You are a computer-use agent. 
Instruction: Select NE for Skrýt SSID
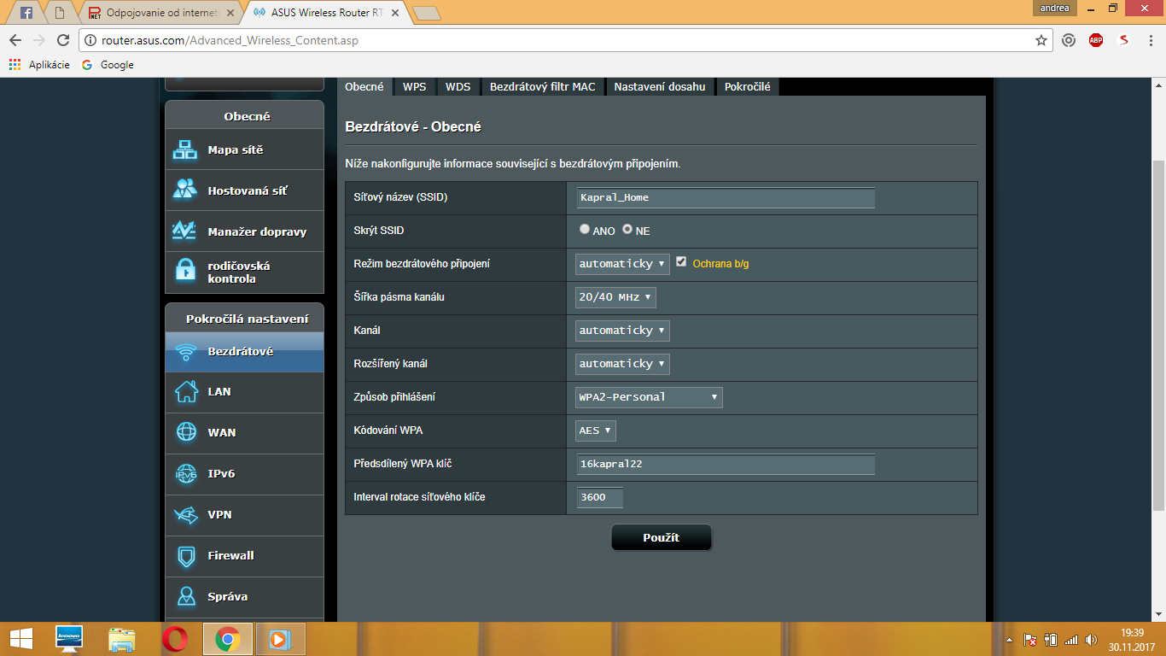pyautogui.click(x=627, y=230)
